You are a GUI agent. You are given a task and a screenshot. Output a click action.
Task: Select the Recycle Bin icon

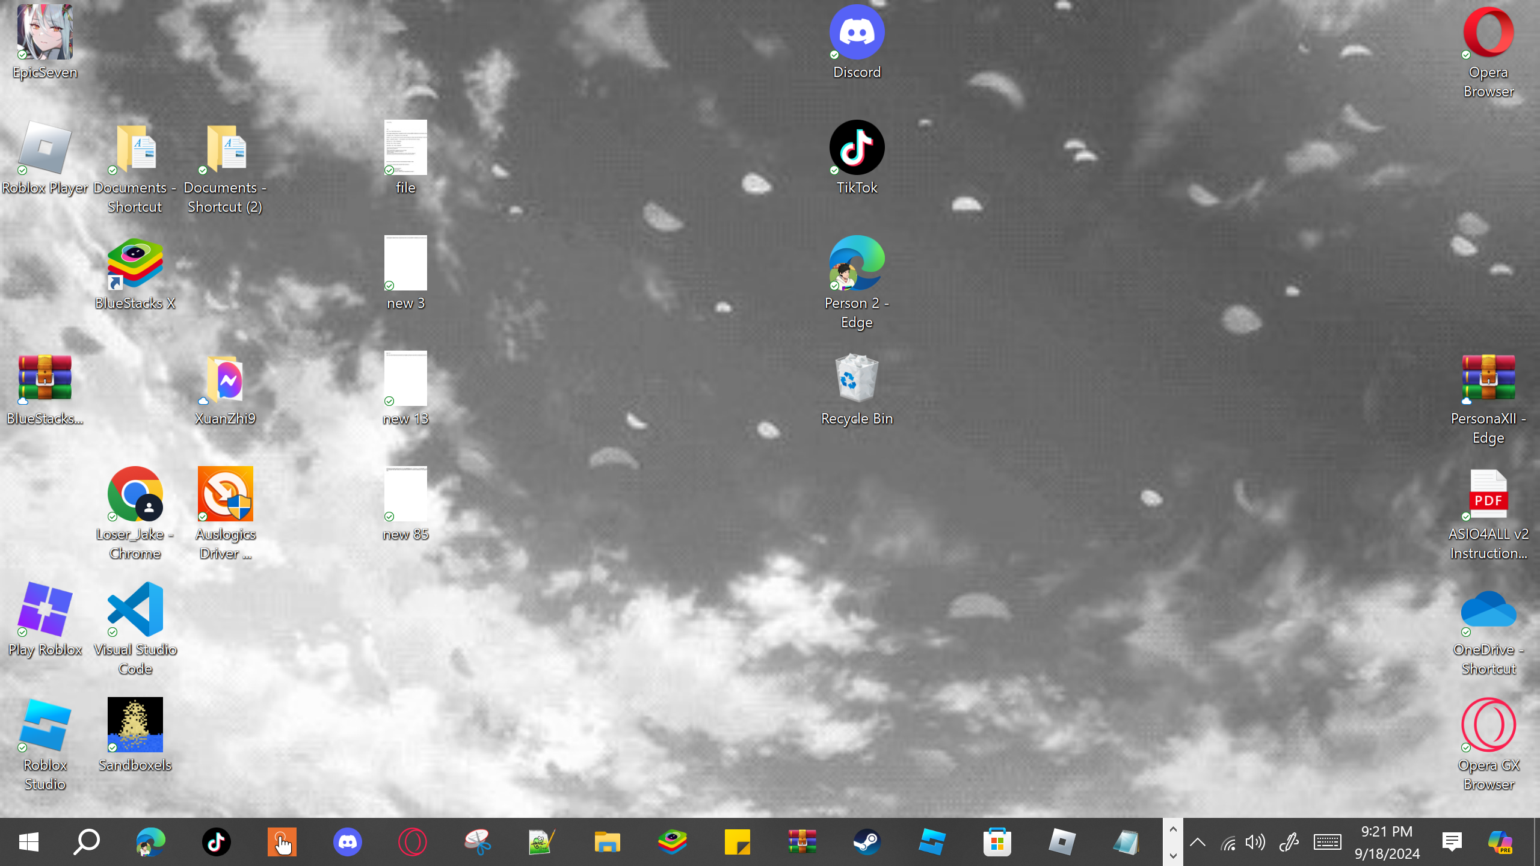click(857, 379)
